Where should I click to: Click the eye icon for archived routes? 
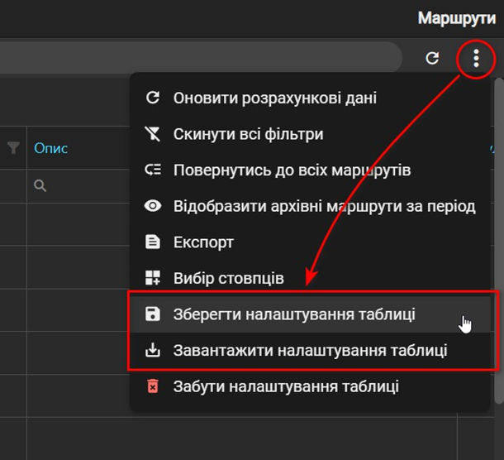pos(153,206)
